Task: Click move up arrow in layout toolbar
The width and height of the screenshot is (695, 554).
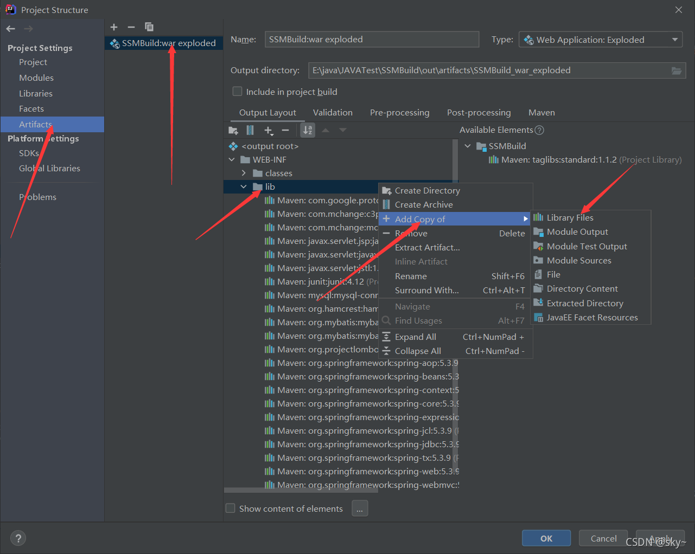Action: pos(326,130)
